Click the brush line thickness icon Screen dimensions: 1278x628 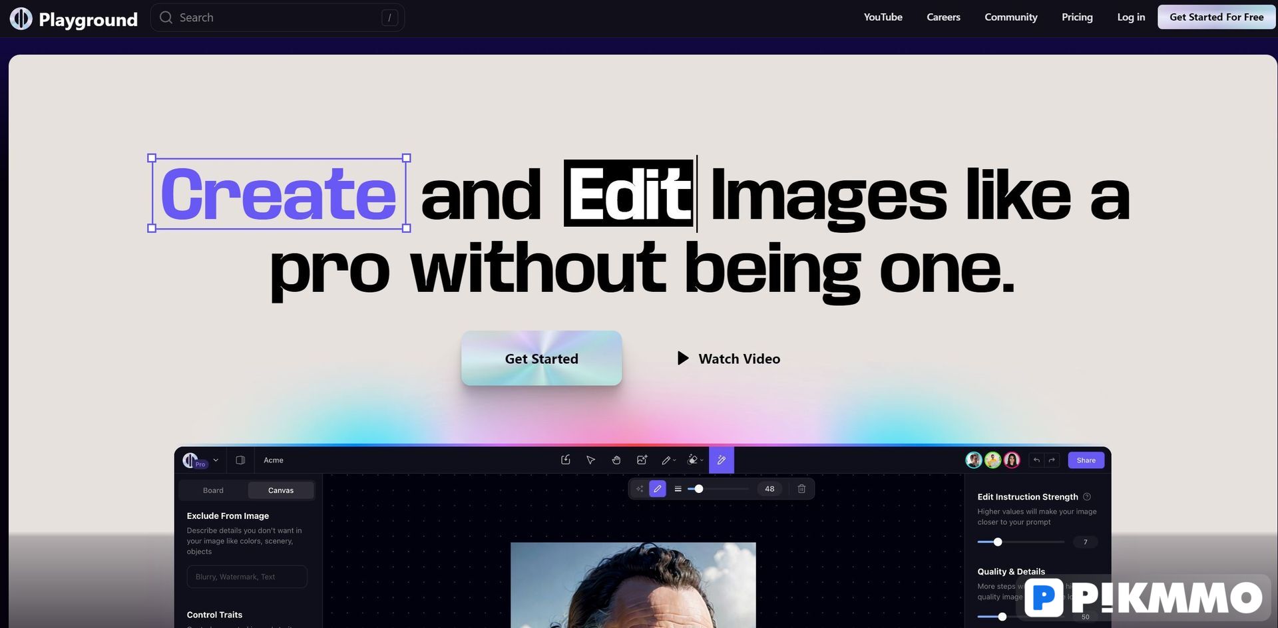pyautogui.click(x=678, y=488)
